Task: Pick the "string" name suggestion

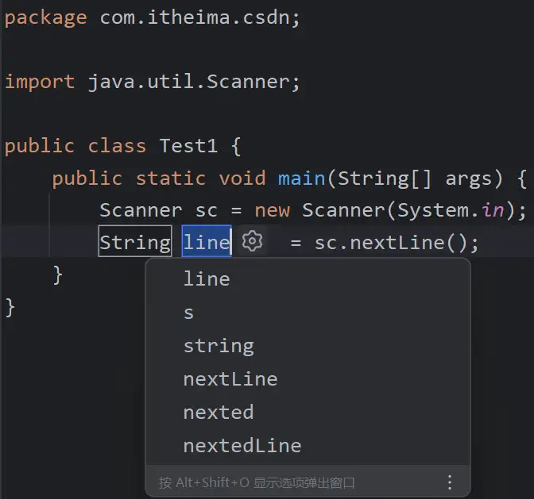Action: coord(219,346)
